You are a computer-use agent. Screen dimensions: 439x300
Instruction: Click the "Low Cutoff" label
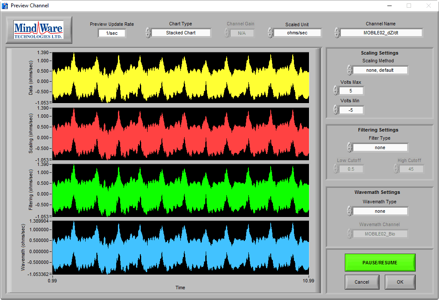click(x=349, y=160)
